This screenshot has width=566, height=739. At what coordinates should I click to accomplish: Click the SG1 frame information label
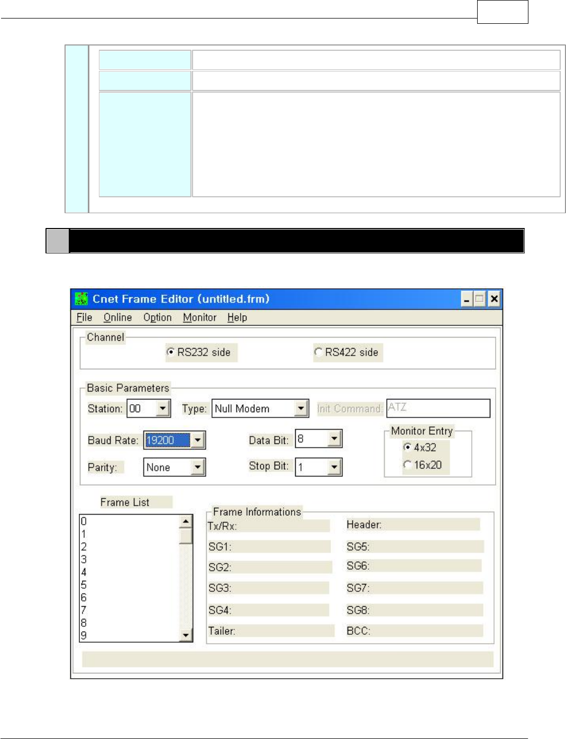220,547
